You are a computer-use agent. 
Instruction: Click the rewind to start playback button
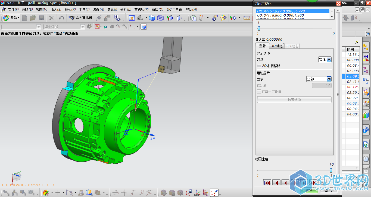(267, 183)
